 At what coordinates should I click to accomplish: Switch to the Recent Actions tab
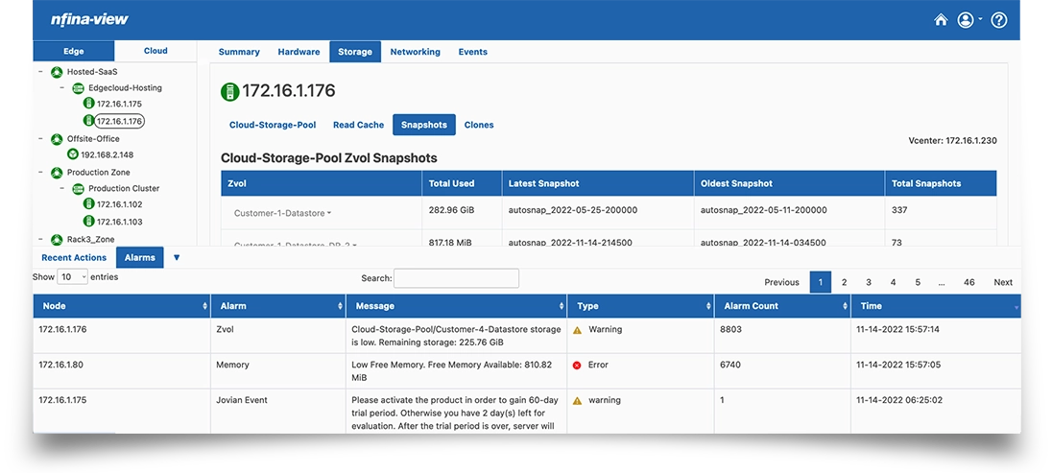pyautogui.click(x=74, y=257)
